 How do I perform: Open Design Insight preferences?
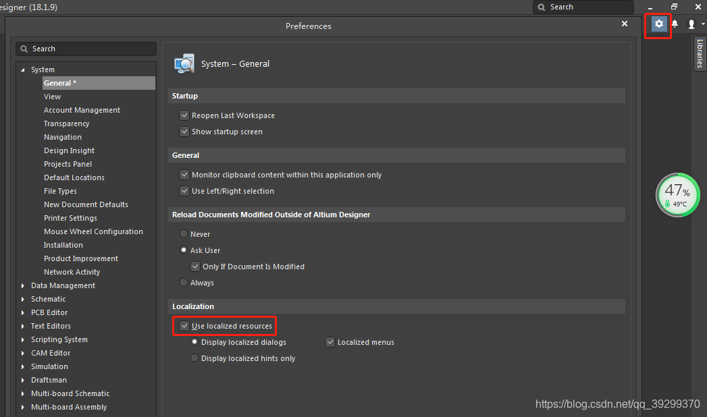[69, 150]
